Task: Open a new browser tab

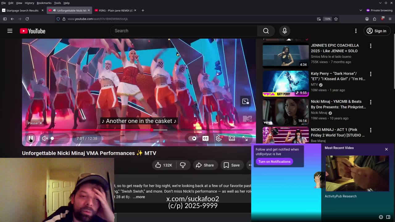Action: coord(143,10)
